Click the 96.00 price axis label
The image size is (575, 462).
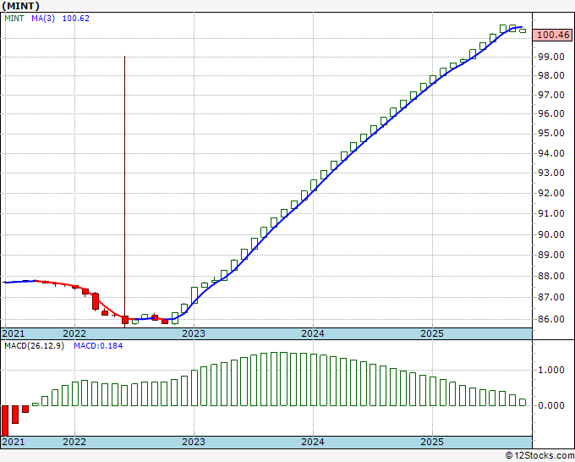pyautogui.click(x=550, y=113)
